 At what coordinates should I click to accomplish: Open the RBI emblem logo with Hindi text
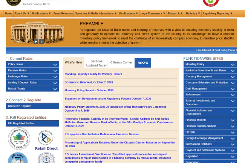coord(19,139)
